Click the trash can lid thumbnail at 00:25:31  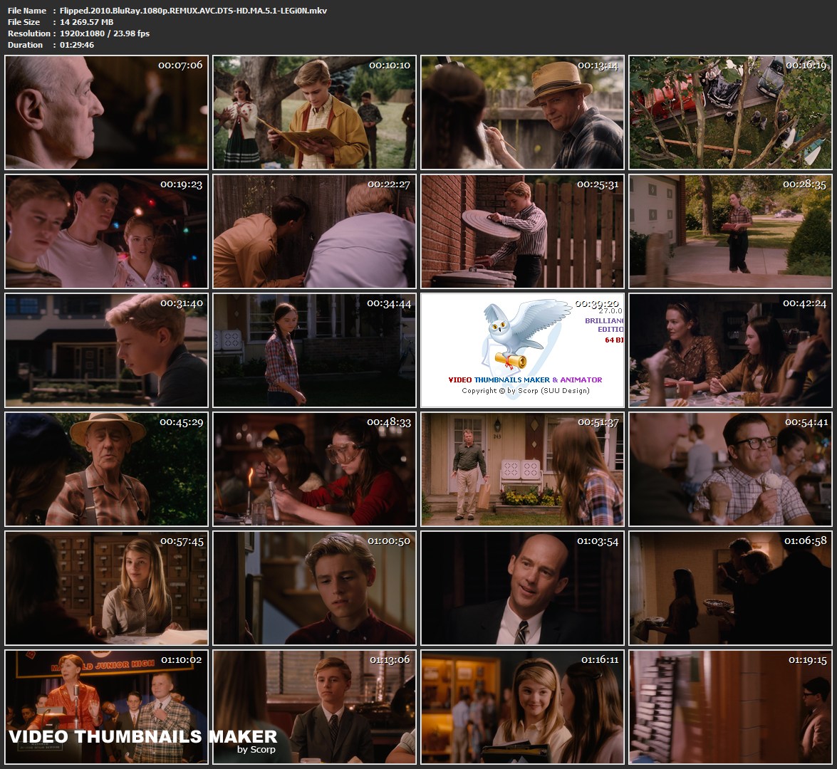point(522,231)
